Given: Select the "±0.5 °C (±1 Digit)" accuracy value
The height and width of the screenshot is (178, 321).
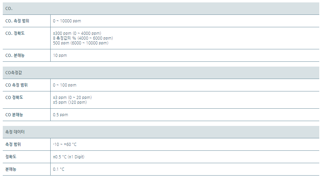Looking at the screenshot, I should [69, 157].
